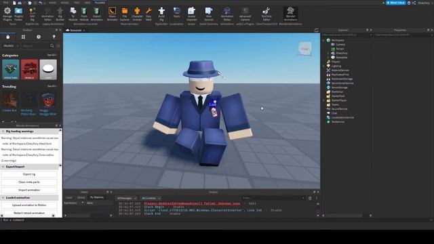Select Terrain in the Explorer tree
The height and width of the screenshot is (244, 434).
tap(340, 49)
